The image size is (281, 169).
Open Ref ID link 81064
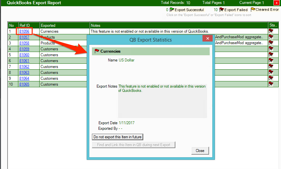coord(24,78)
